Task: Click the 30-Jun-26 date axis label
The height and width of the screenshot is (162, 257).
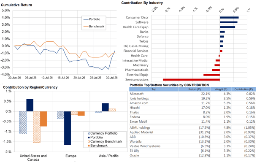Action: point(15,78)
